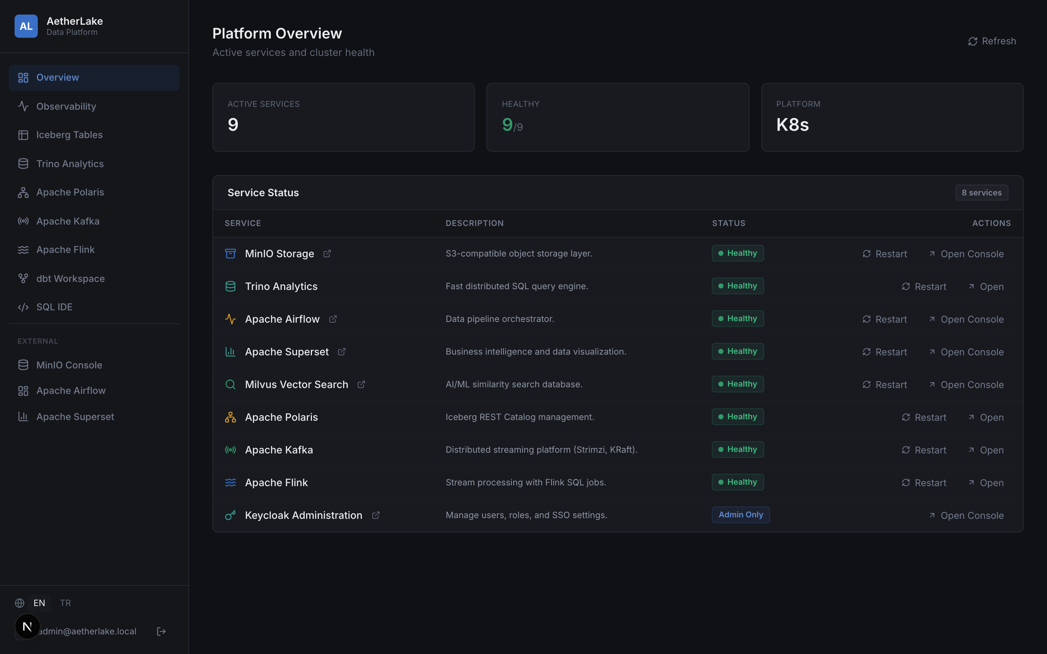The image size is (1047, 654).
Task: Open external link icon beside Apache Airflow
Action: point(333,319)
